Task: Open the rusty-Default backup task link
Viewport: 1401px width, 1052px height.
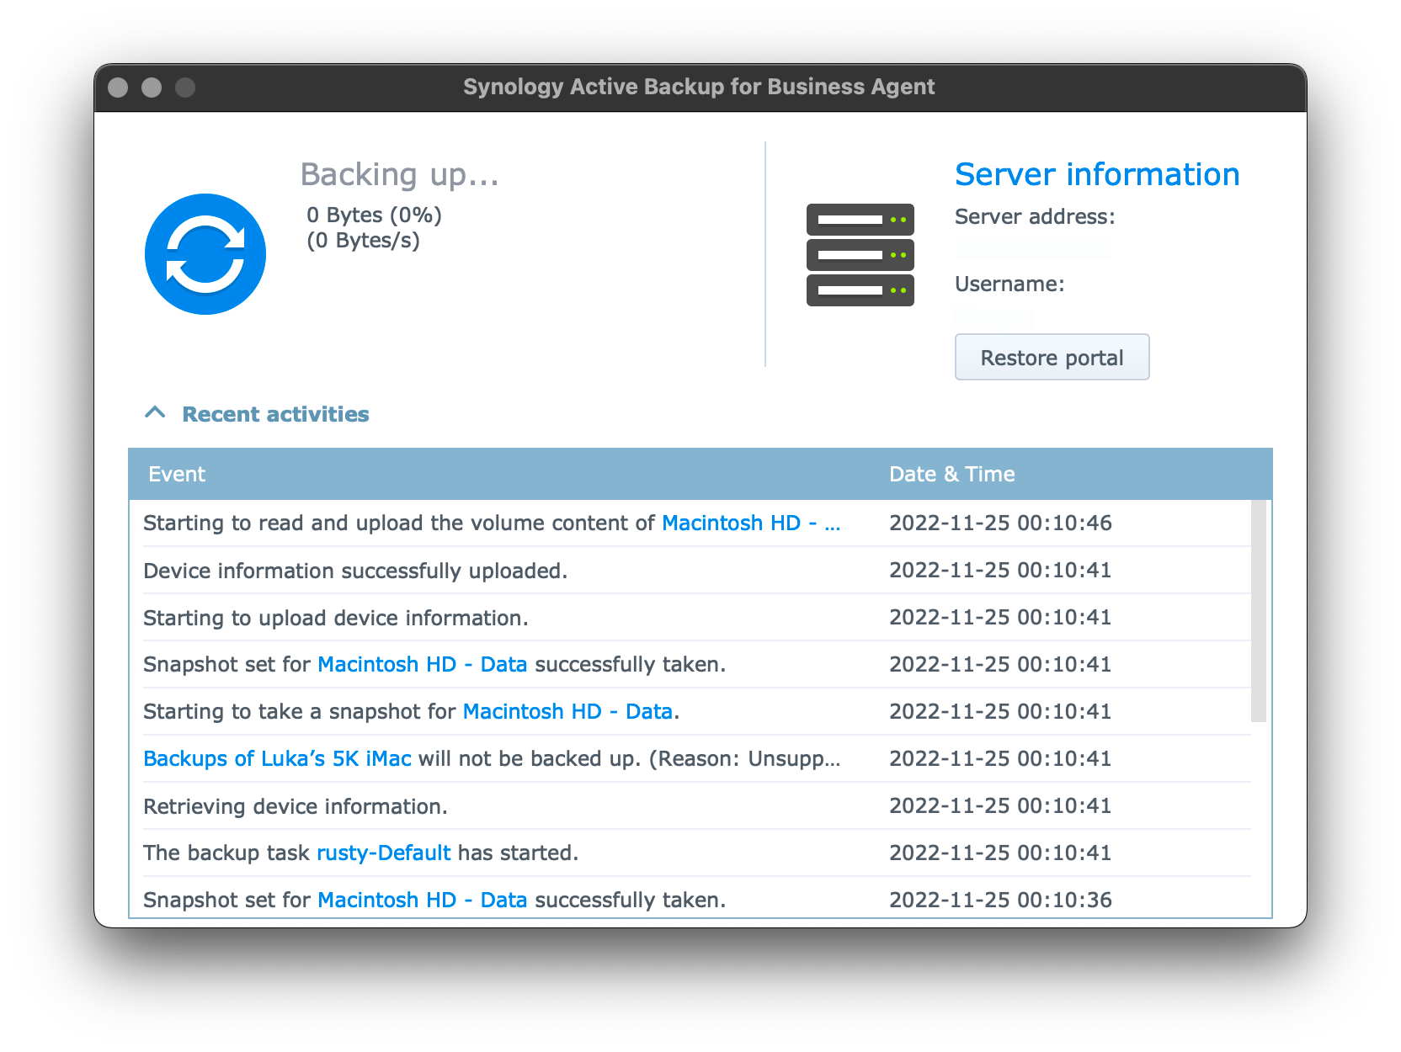Action: (x=384, y=853)
